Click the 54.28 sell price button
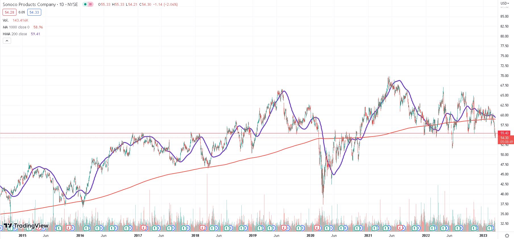The image size is (514, 239). pos(9,12)
